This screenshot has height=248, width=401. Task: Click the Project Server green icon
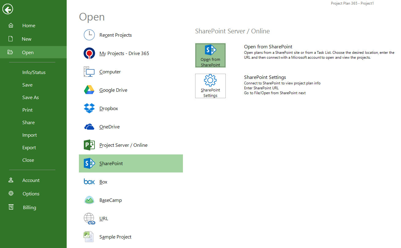[x=89, y=145]
